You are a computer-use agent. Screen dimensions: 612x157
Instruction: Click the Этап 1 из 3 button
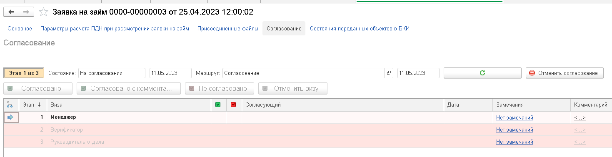coord(24,73)
